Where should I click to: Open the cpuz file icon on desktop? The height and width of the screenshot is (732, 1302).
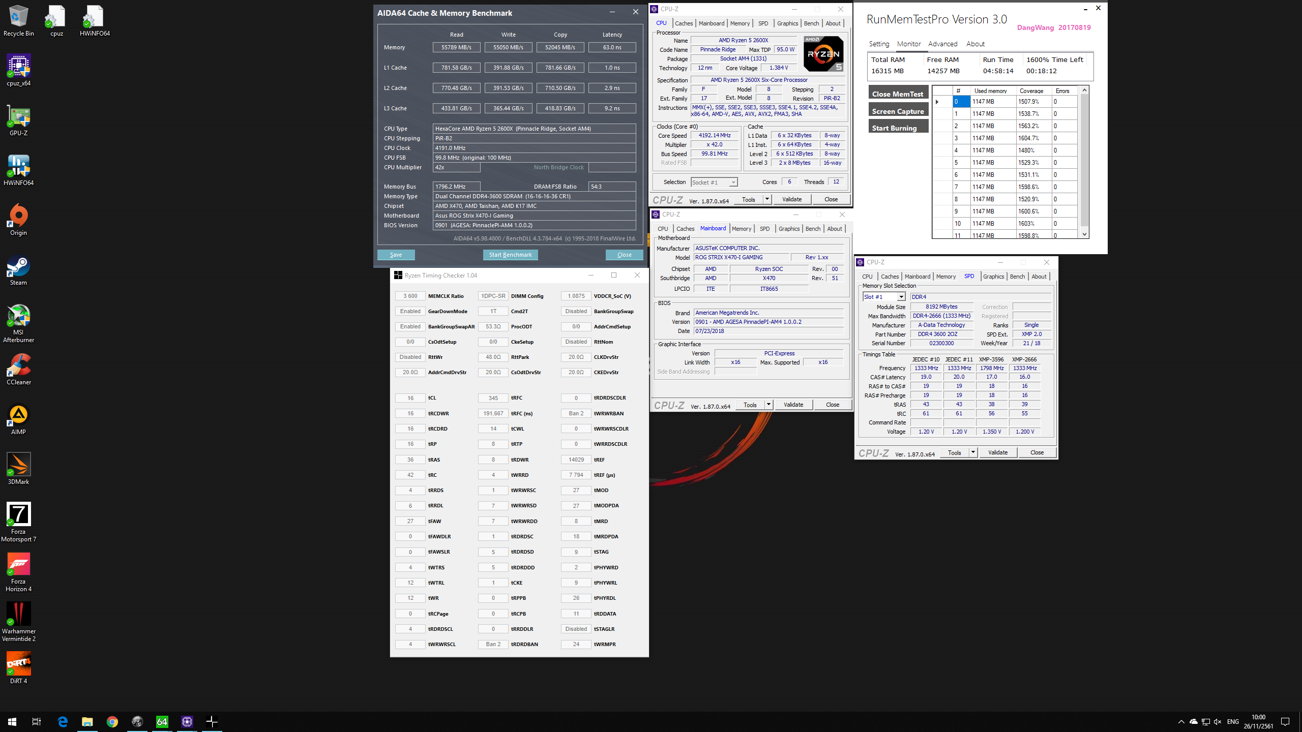pos(56,20)
